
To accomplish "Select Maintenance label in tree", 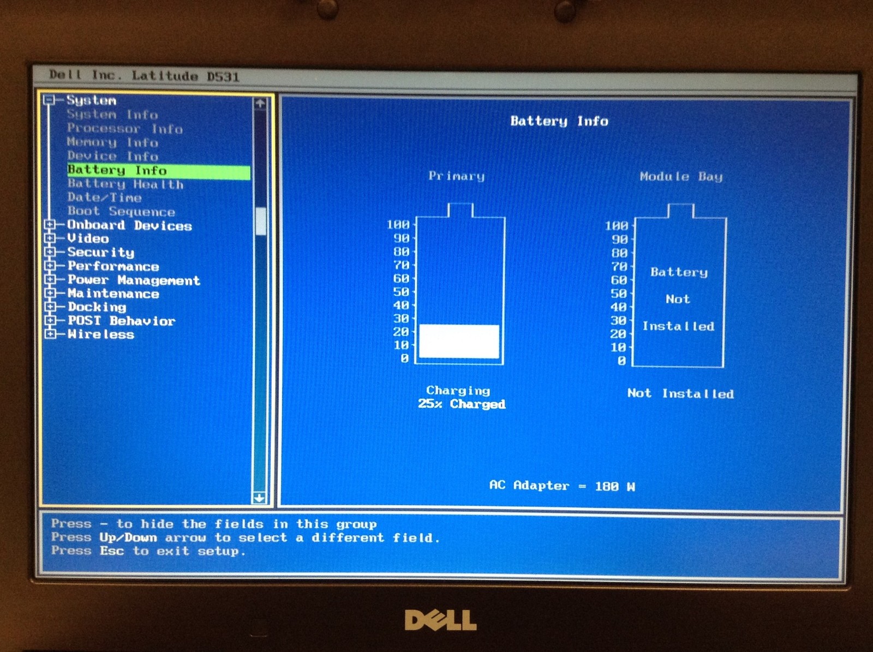I will [113, 294].
